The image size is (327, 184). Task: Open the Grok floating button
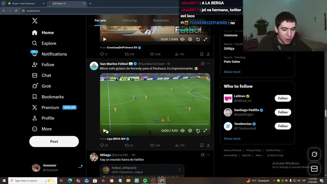(x=314, y=154)
